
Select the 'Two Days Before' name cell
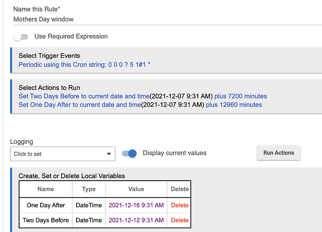click(46, 220)
